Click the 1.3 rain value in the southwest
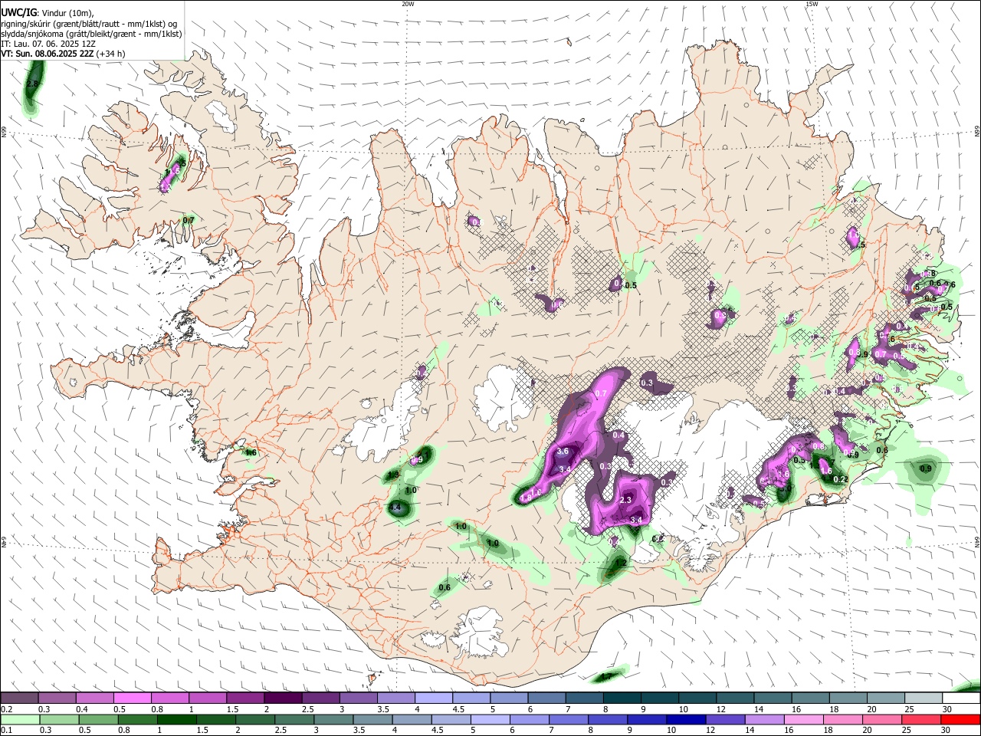This screenshot has height=736, width=981. coord(393,475)
